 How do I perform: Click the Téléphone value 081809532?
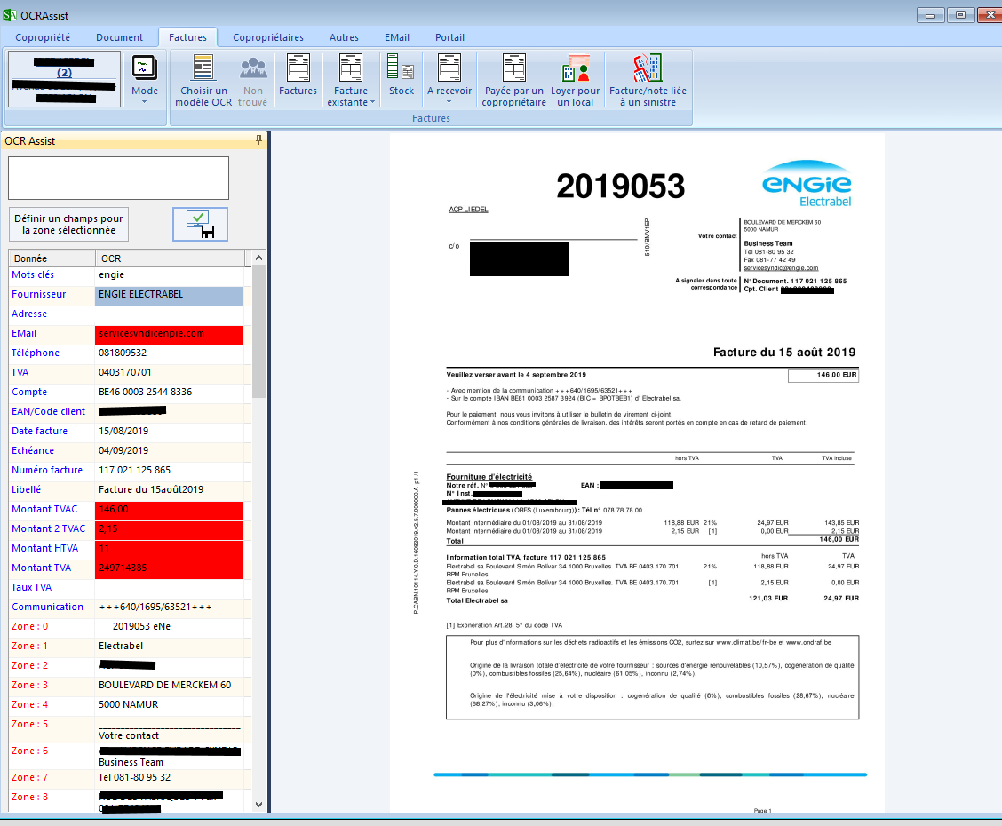click(x=123, y=353)
